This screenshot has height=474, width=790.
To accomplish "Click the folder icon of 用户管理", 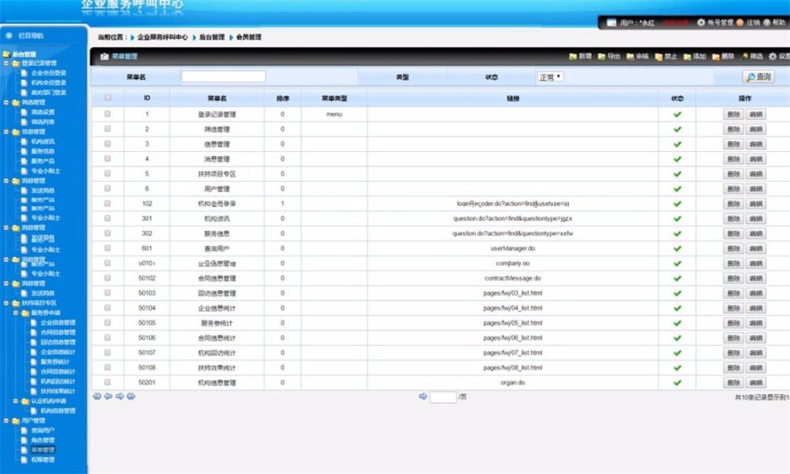I will (16, 420).
